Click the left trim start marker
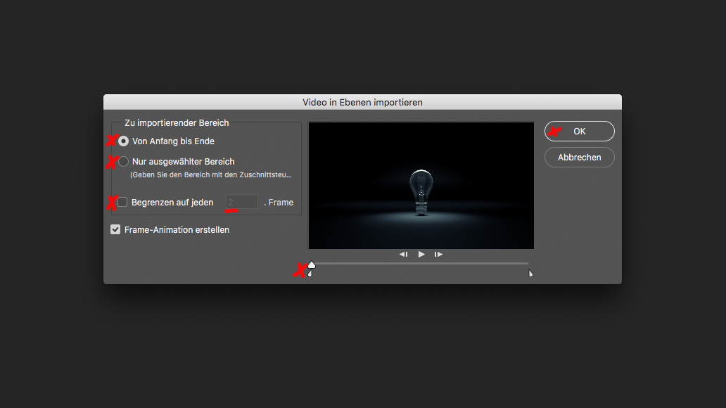 pyautogui.click(x=310, y=274)
